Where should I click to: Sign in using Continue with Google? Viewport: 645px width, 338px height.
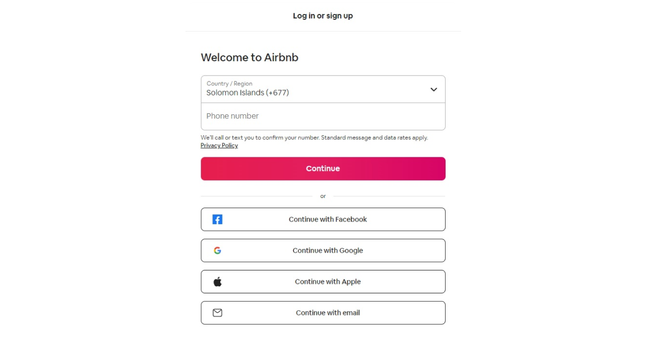pos(327,251)
